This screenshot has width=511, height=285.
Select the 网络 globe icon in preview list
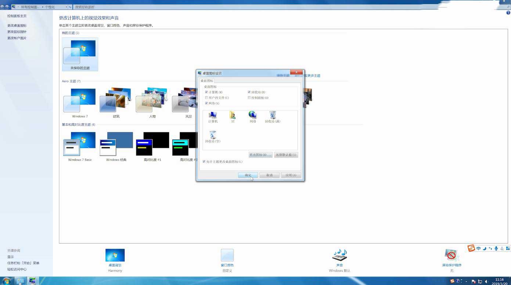tap(252, 117)
